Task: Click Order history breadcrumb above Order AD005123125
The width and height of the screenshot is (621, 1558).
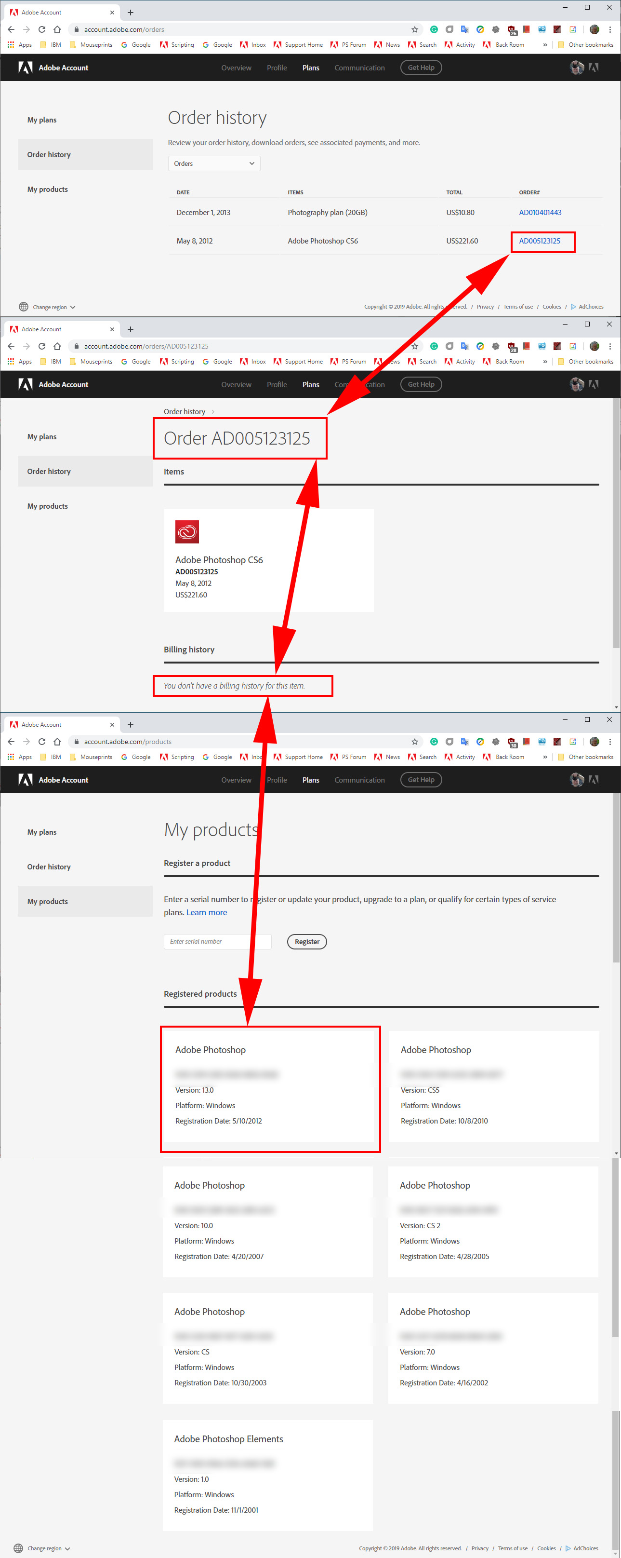Action: coord(184,412)
